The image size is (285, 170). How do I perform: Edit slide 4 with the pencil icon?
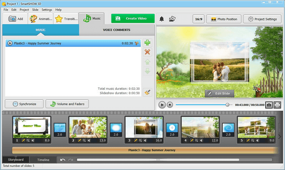pyautogui.click(x=192, y=140)
